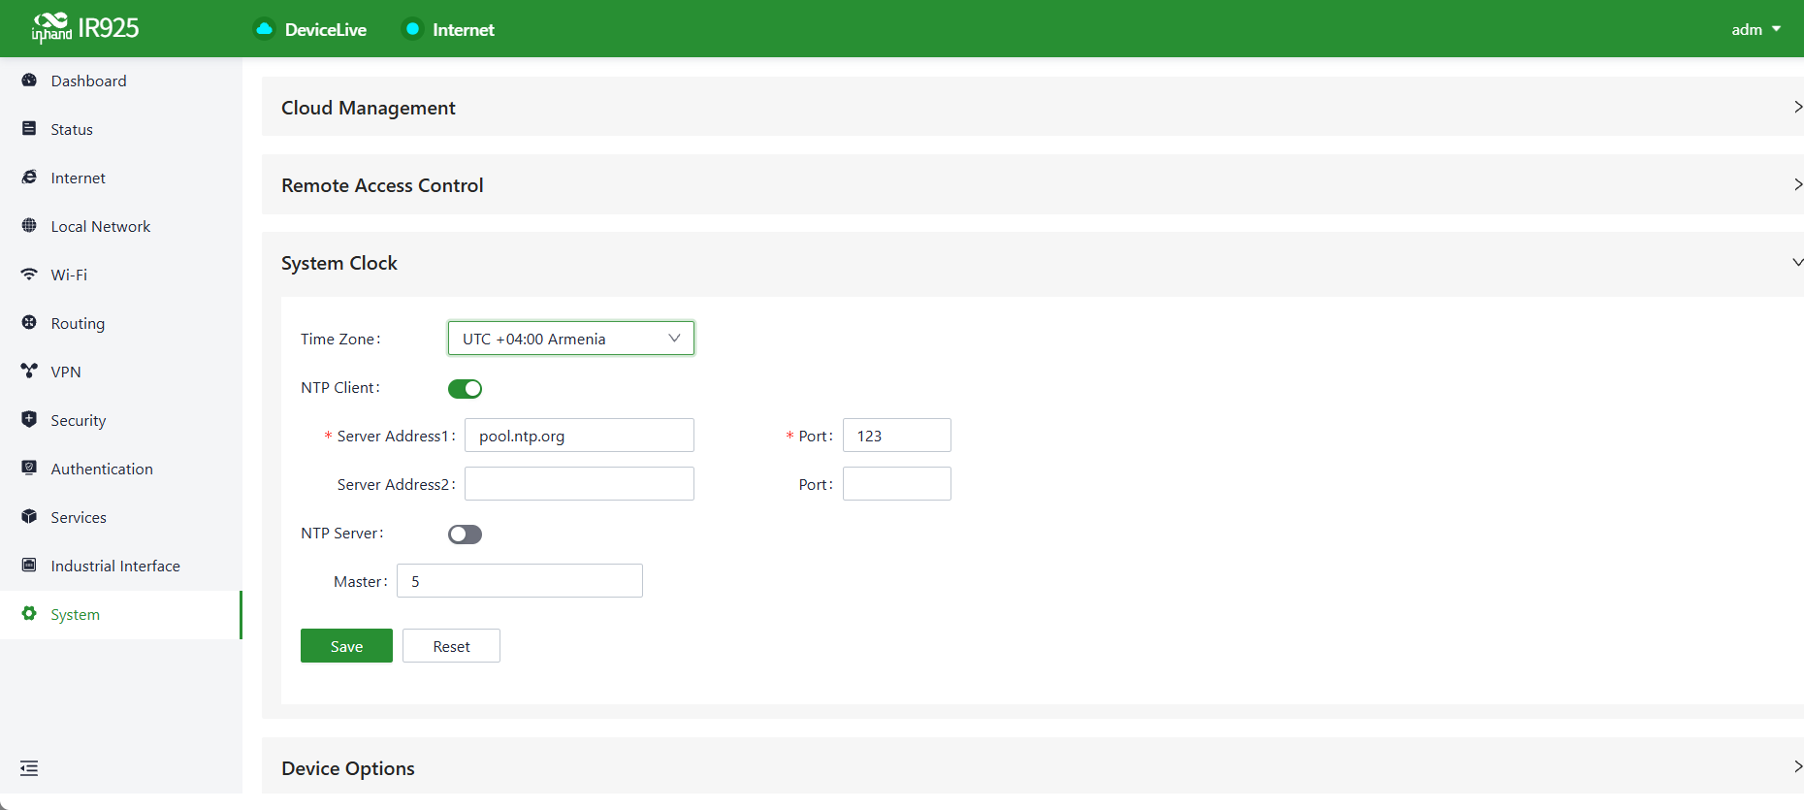Click the Routing icon in sidebar

pyautogui.click(x=29, y=323)
